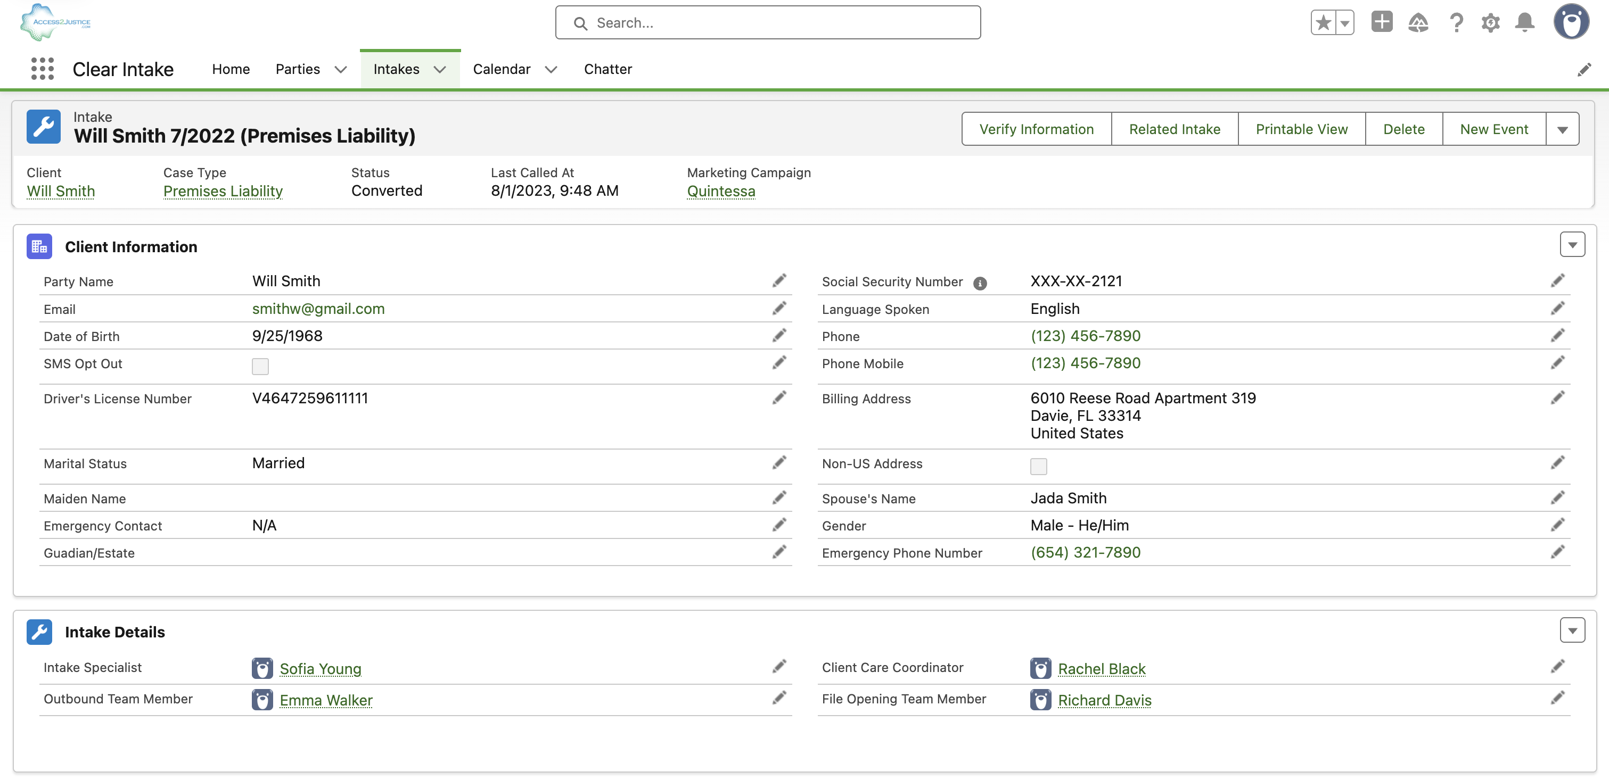Click the Delete button
The image size is (1609, 780).
pyautogui.click(x=1404, y=129)
